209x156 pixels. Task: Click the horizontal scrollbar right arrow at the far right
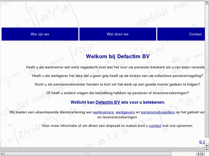(203, 154)
